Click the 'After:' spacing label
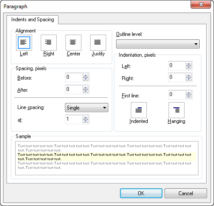 23,90
